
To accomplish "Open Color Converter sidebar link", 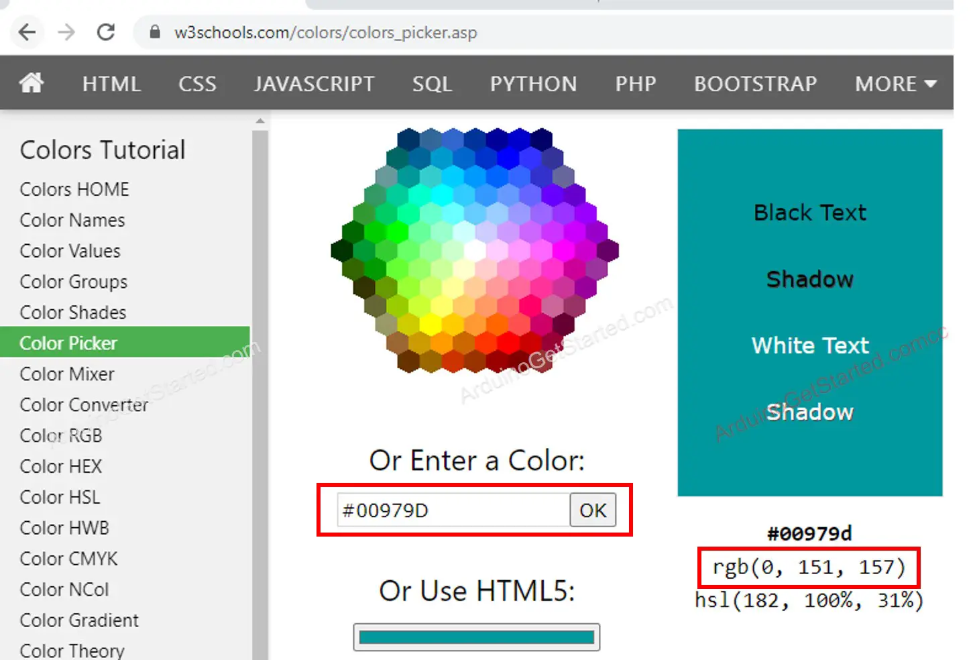I will pos(84,405).
